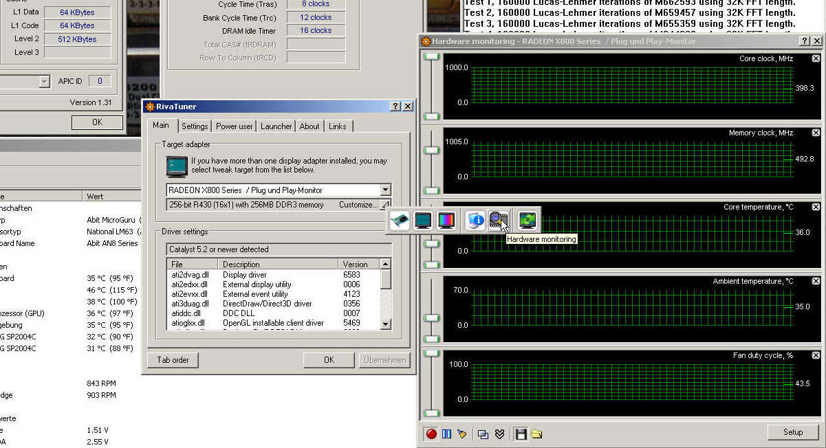Switch to the Main tab in RivaTuner

pos(162,126)
